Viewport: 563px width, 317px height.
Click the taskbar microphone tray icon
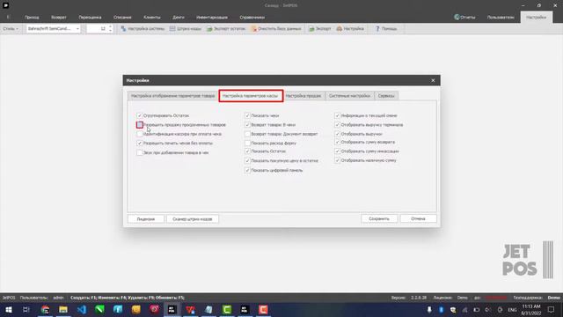click(x=429, y=309)
